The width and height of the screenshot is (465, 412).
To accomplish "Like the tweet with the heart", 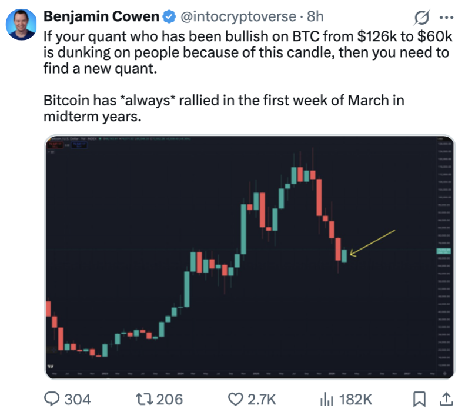I will pos(235,398).
